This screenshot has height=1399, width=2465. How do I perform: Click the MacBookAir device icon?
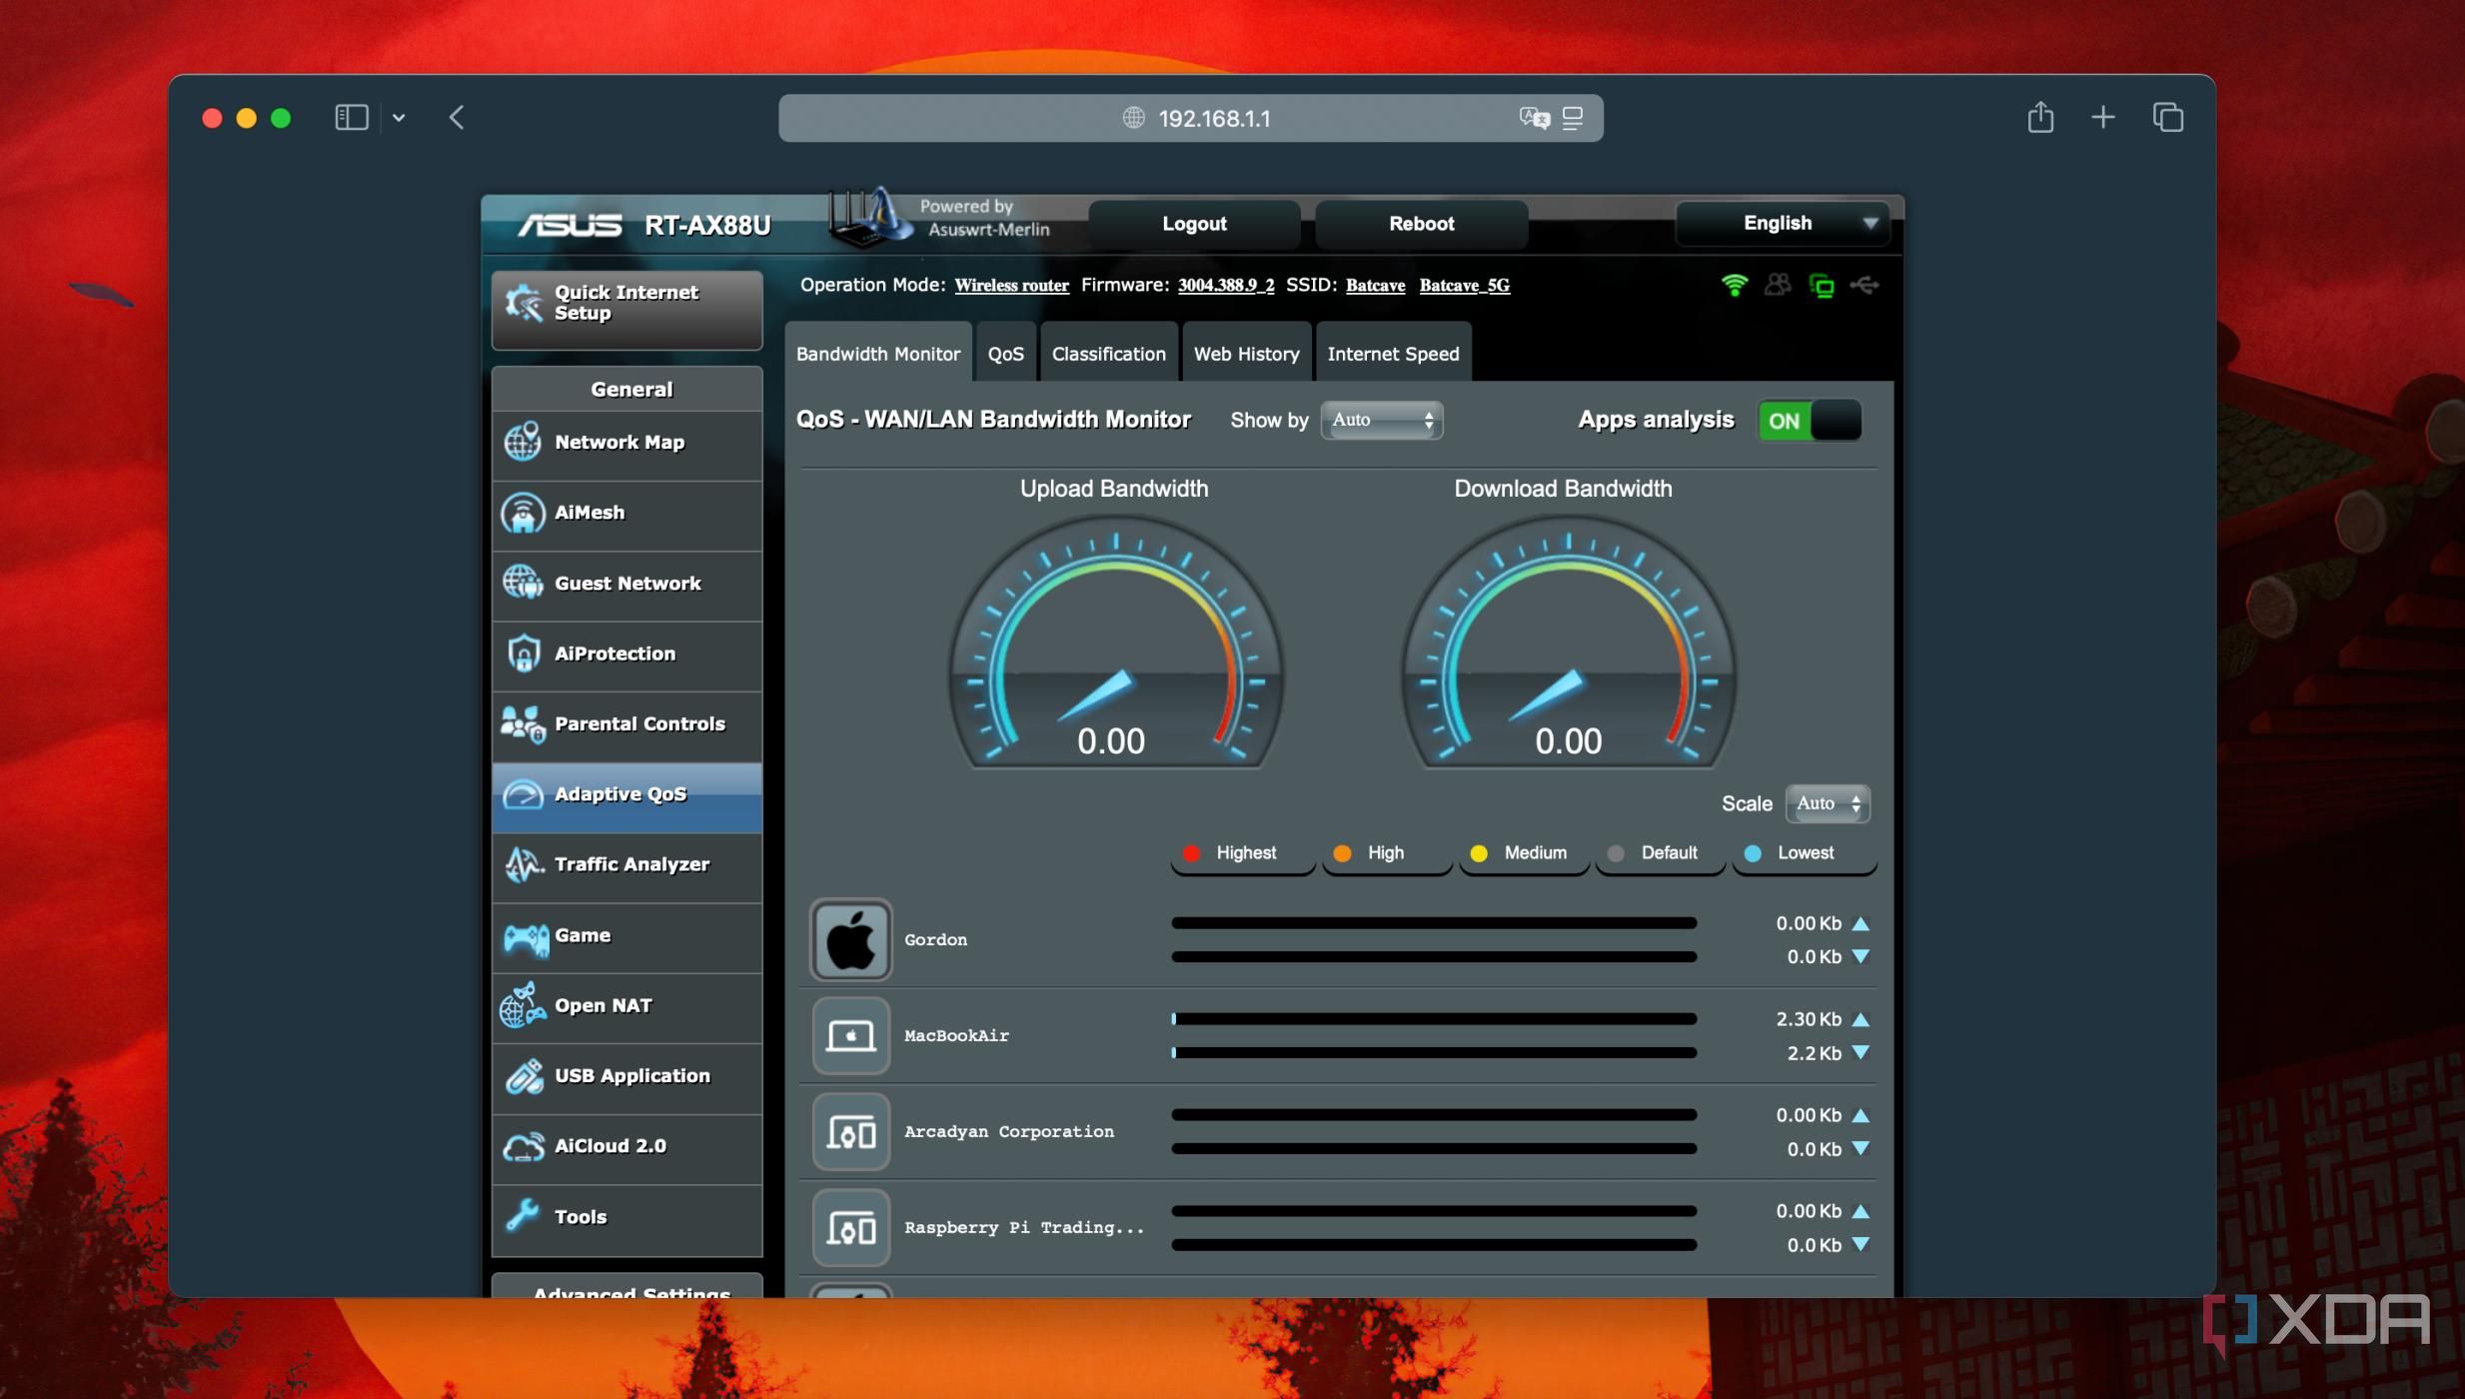coord(850,1035)
